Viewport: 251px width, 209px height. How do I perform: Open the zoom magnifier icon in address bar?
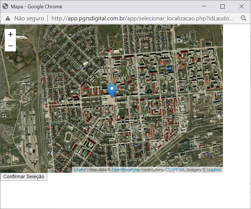point(244,18)
